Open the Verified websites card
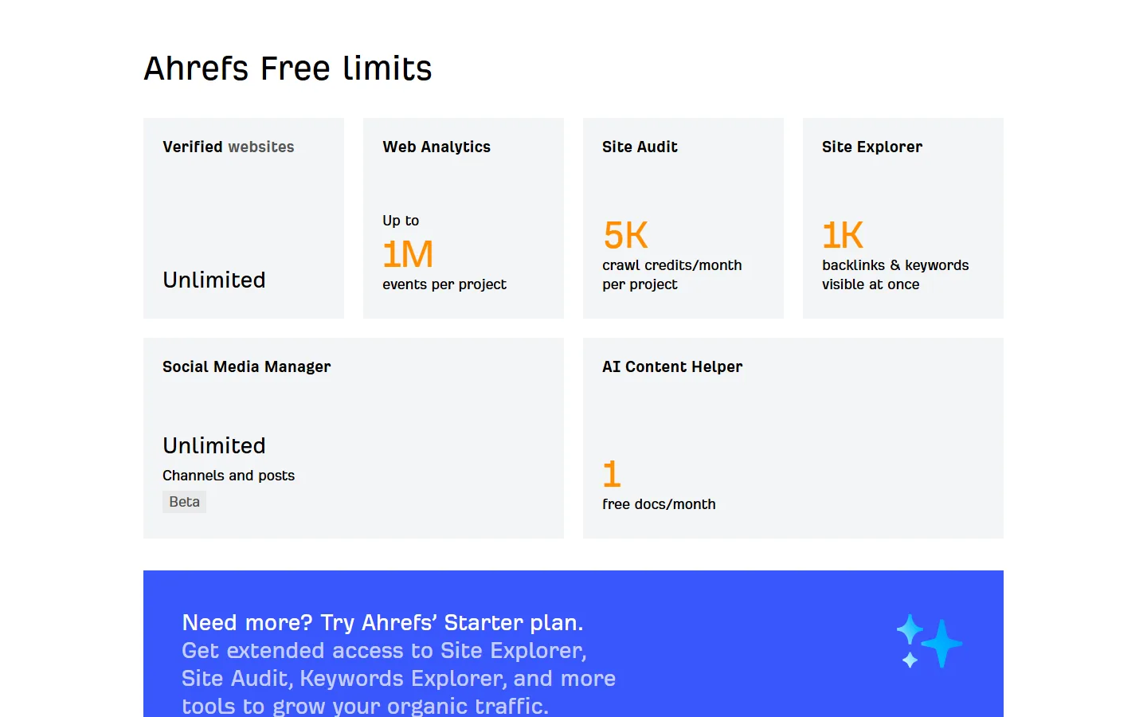 coord(244,218)
